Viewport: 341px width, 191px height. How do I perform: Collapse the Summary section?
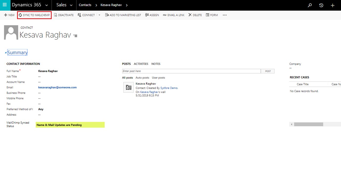6,53
